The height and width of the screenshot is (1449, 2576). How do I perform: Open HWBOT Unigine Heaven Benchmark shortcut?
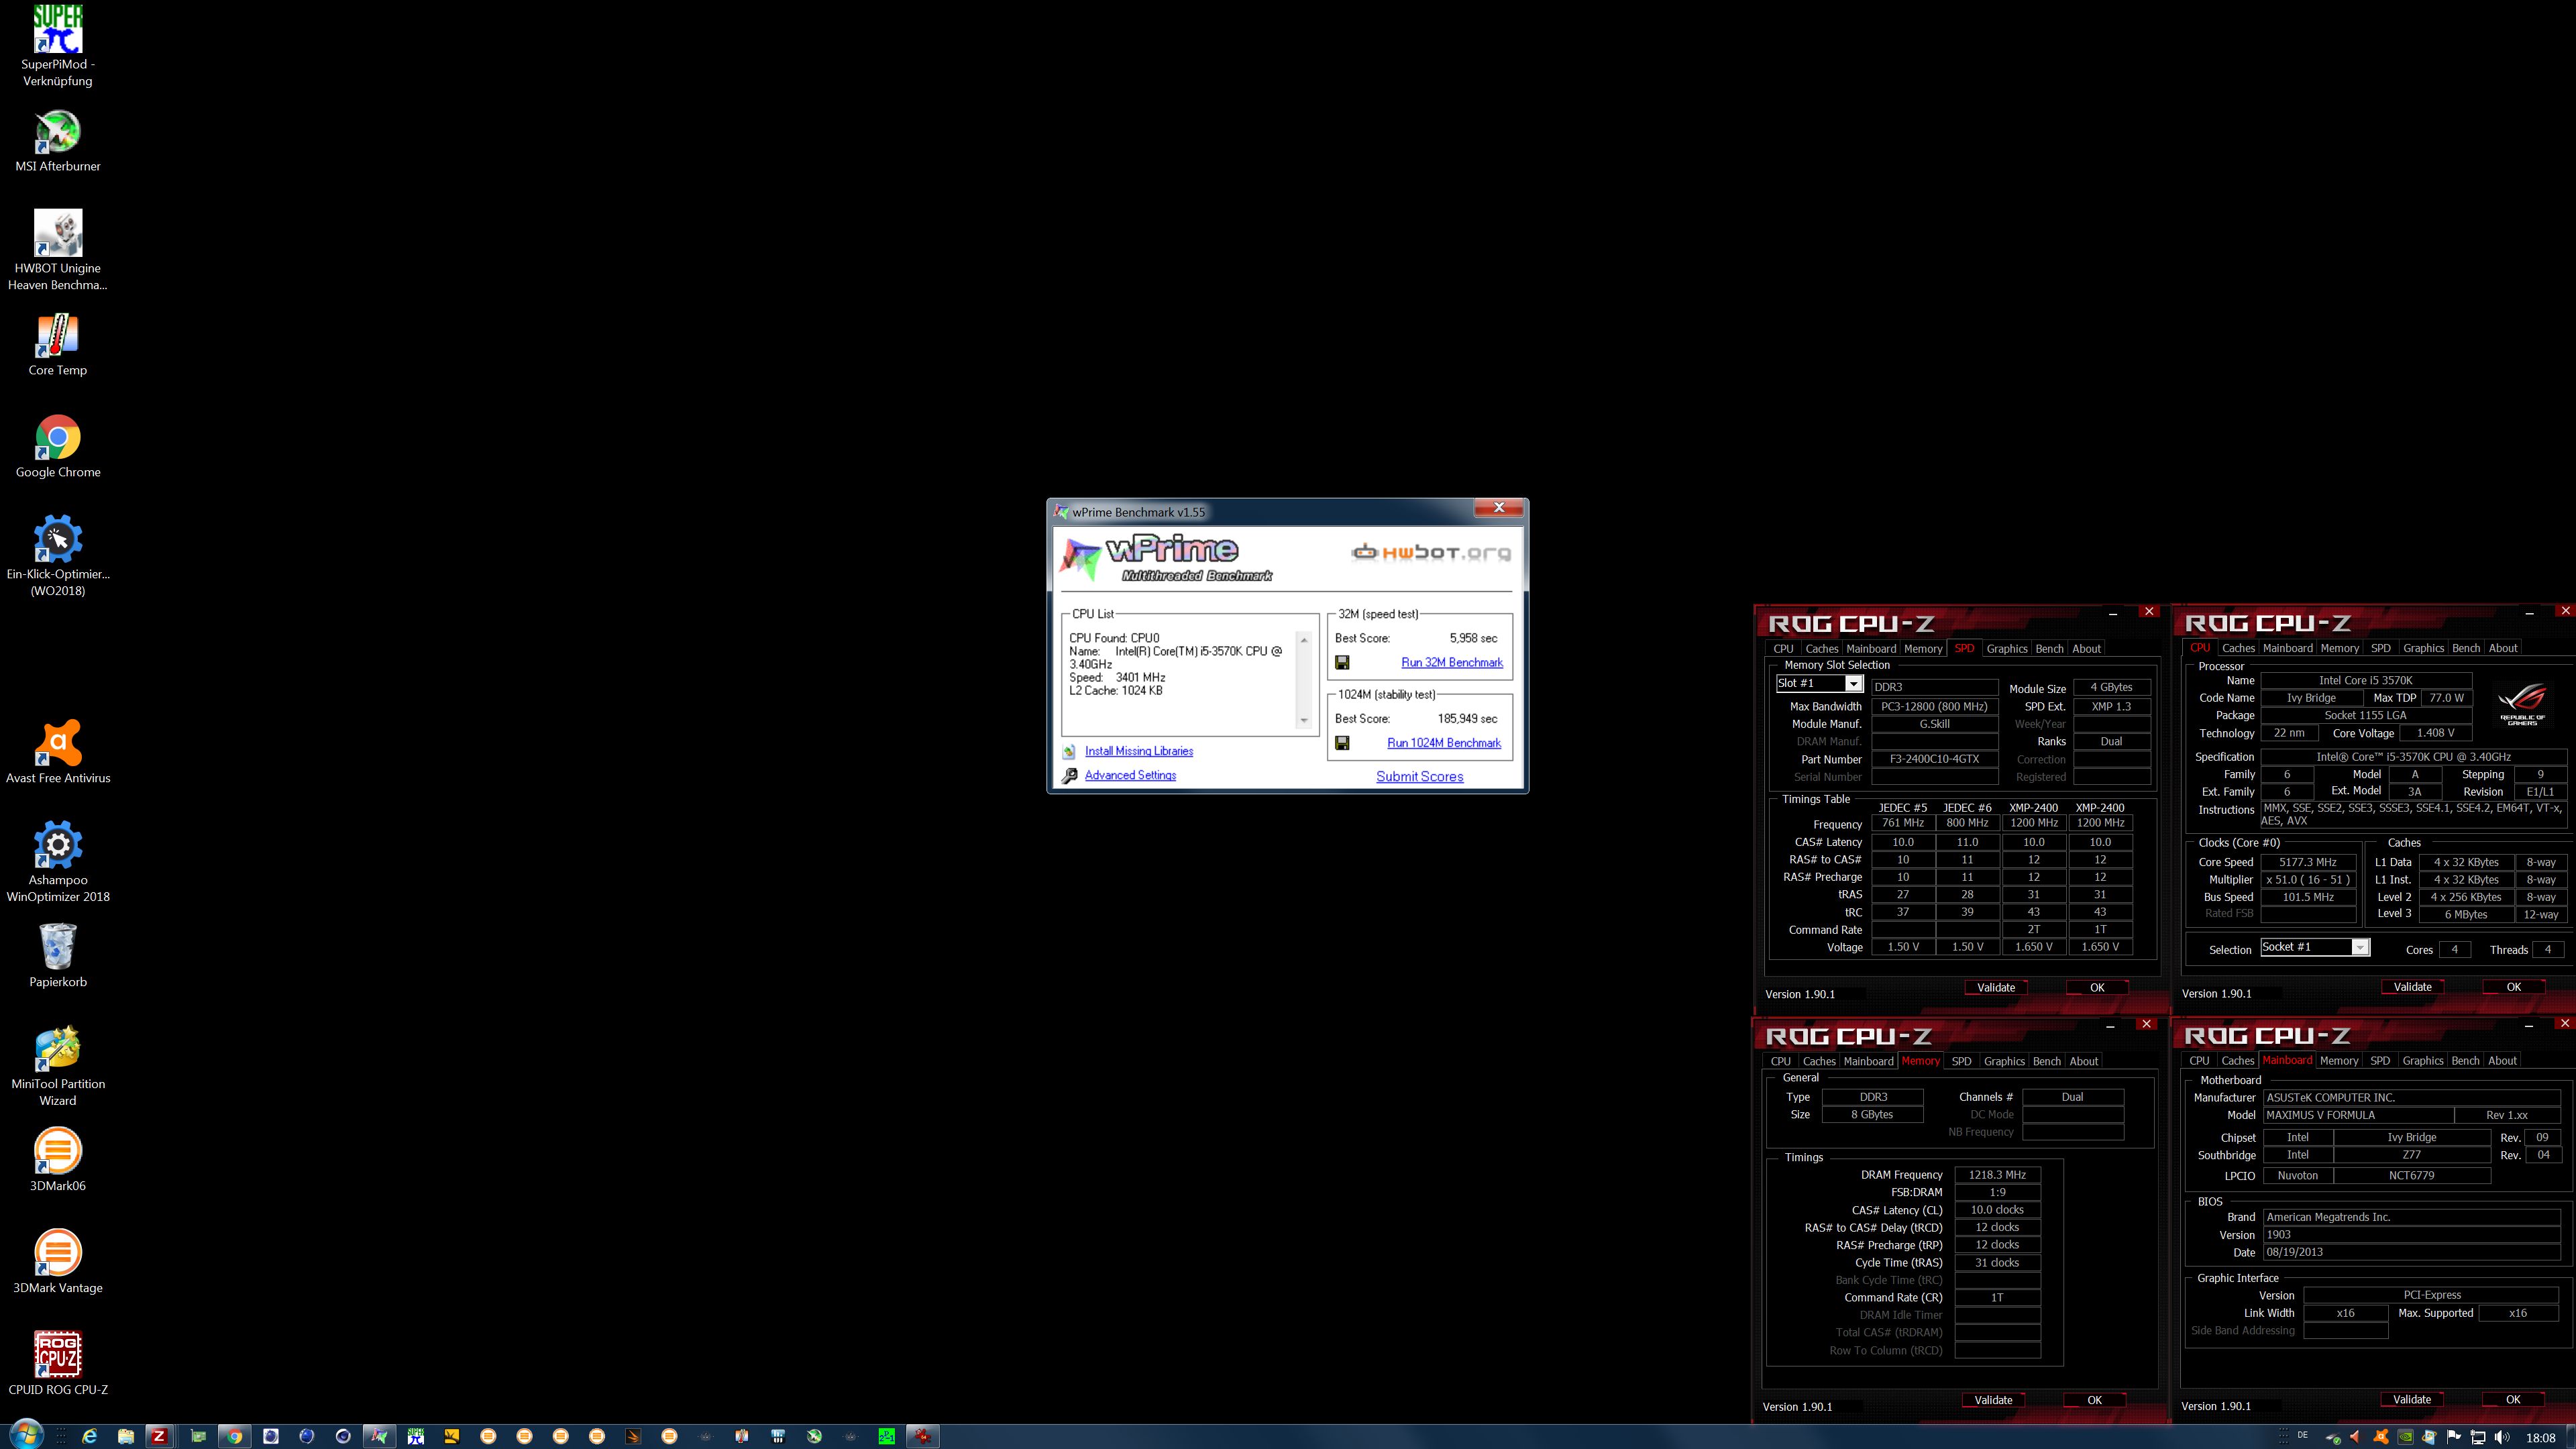coord(58,250)
